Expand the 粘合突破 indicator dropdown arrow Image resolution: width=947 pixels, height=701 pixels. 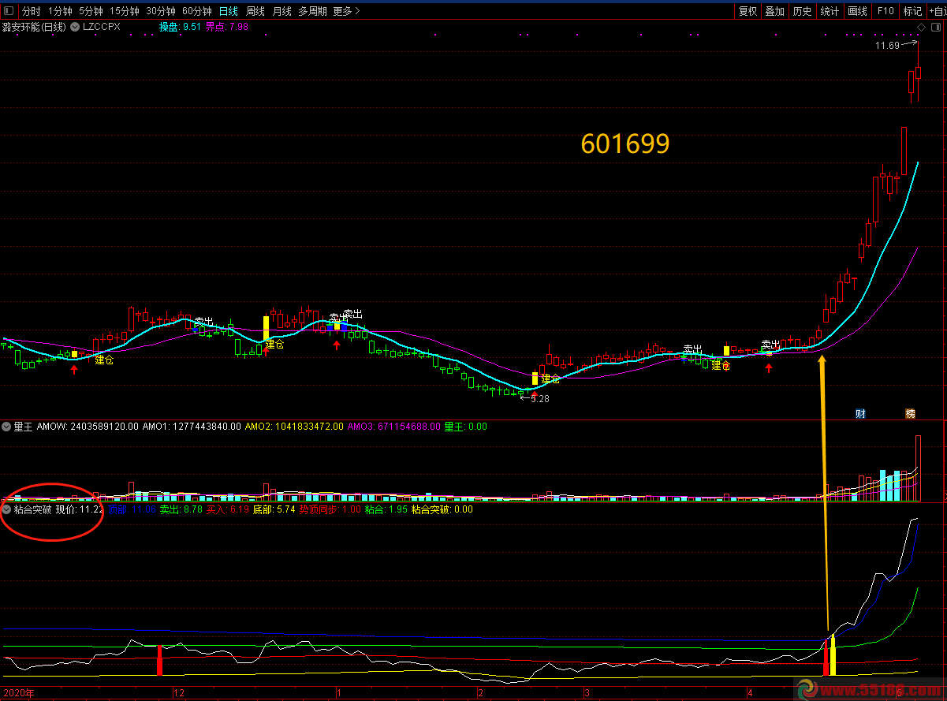(6, 509)
